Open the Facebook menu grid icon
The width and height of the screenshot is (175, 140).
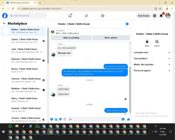pos(155,16)
